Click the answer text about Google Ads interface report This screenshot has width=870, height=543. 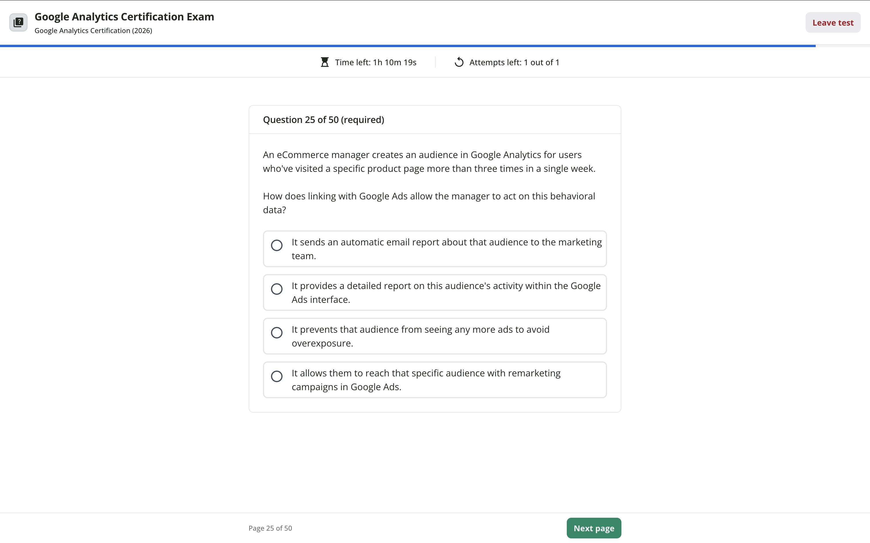(x=446, y=292)
